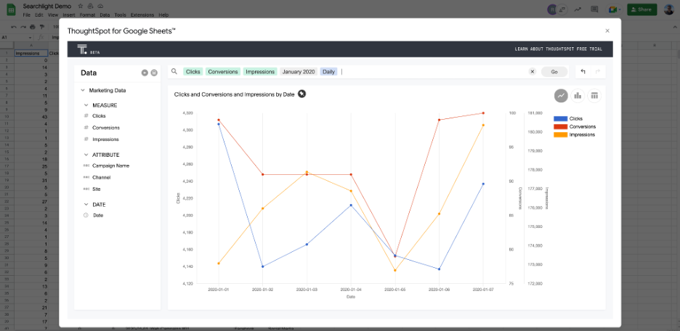Image resolution: width=680 pixels, height=331 pixels.
Task: Collapse the MEASURE section
Action: pos(86,105)
